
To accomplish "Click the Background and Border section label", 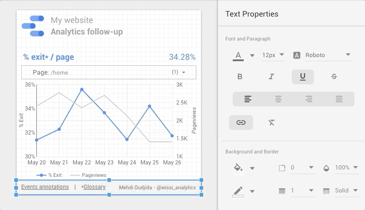I will coord(252,152).
